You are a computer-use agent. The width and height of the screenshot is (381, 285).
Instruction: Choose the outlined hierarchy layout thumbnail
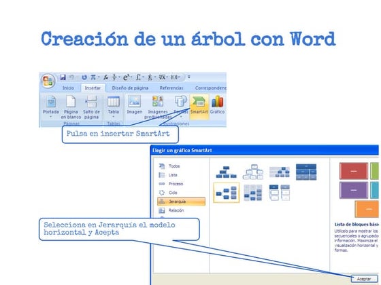pos(253,172)
